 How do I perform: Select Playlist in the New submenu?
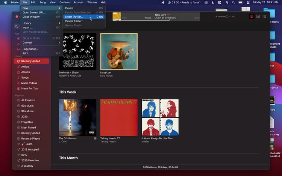(83, 8)
